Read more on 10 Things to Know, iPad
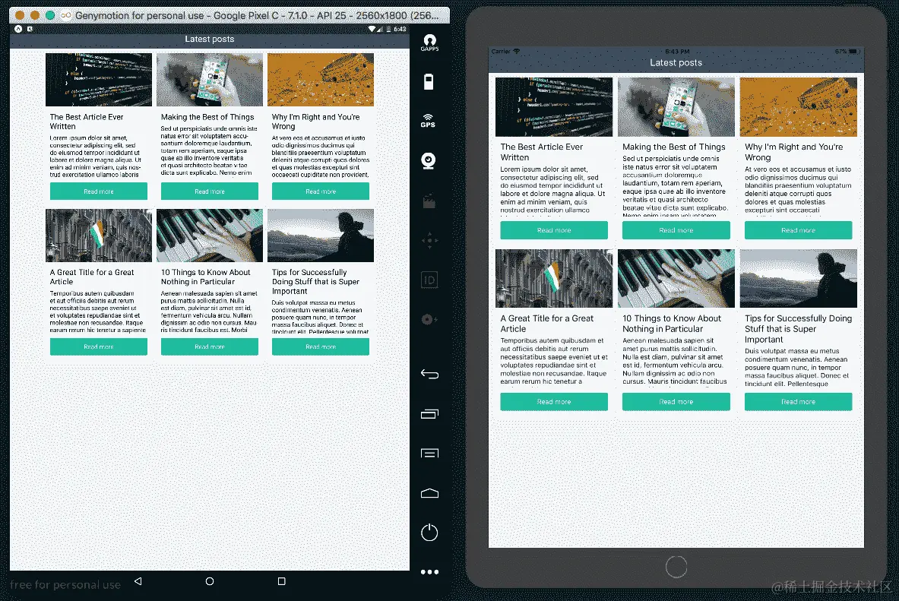Viewport: 899px width, 601px height. (x=676, y=401)
